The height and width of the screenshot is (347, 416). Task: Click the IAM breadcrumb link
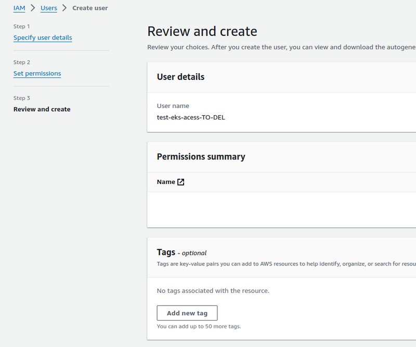click(19, 8)
